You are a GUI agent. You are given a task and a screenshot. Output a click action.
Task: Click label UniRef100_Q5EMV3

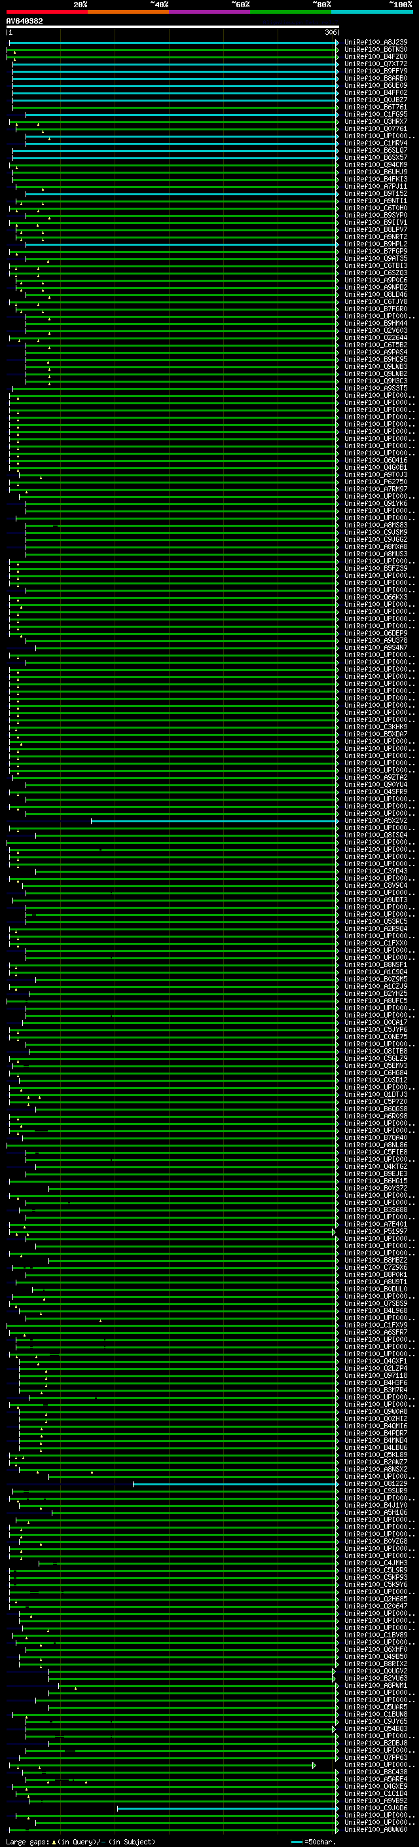tap(376, 1065)
